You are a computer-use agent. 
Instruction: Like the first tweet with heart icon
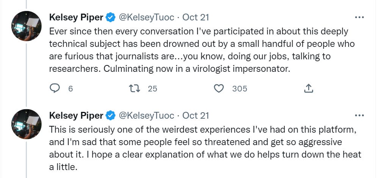point(219,88)
